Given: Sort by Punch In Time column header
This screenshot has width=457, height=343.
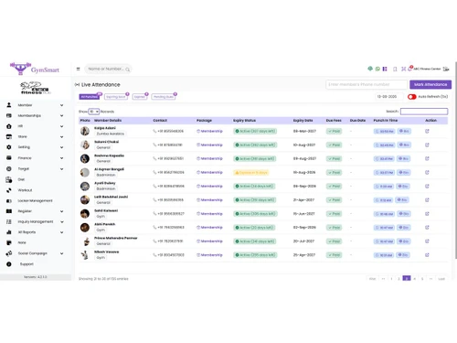Looking at the screenshot, I should click(x=386, y=121).
